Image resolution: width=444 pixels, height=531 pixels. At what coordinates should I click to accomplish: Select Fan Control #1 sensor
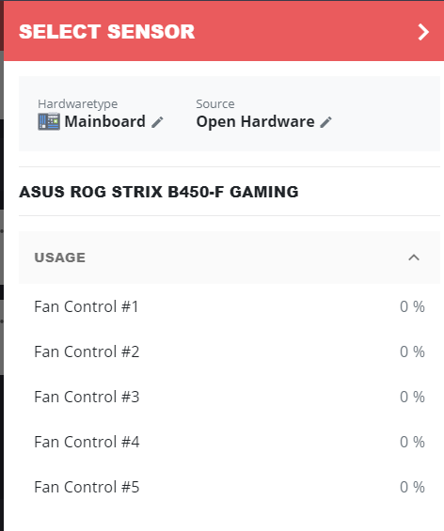[x=230, y=306]
